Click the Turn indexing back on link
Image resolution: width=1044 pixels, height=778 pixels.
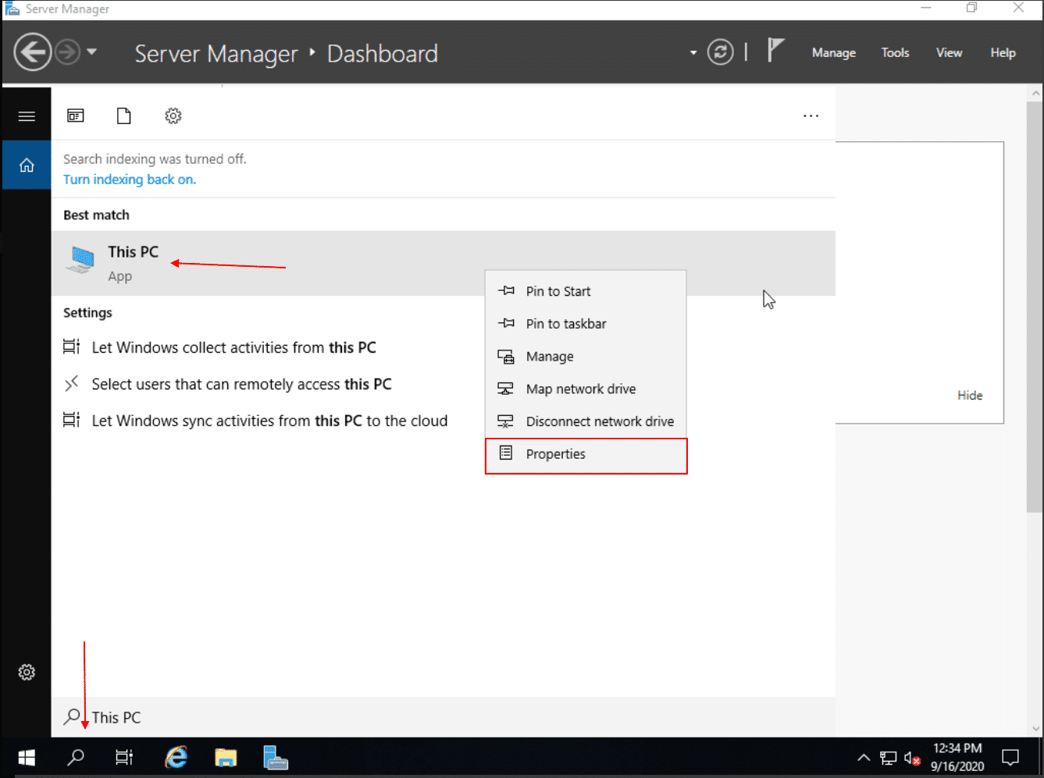click(129, 179)
